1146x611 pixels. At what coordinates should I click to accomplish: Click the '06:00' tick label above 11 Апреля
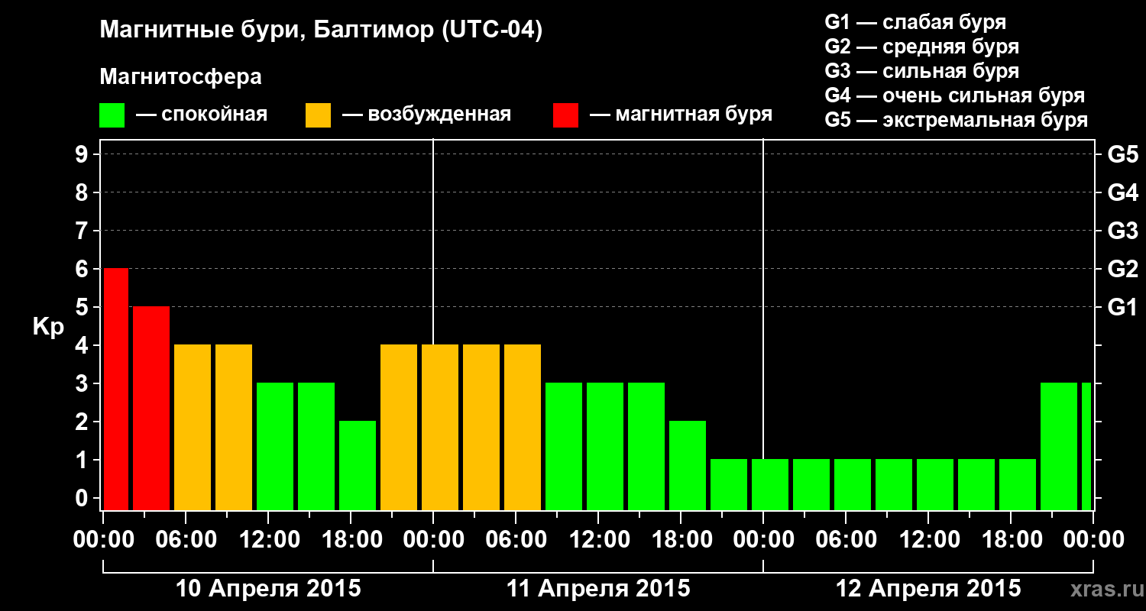click(x=515, y=540)
